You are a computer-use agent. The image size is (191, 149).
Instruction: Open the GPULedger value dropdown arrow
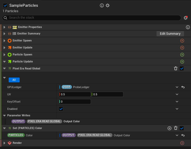pos(177,87)
